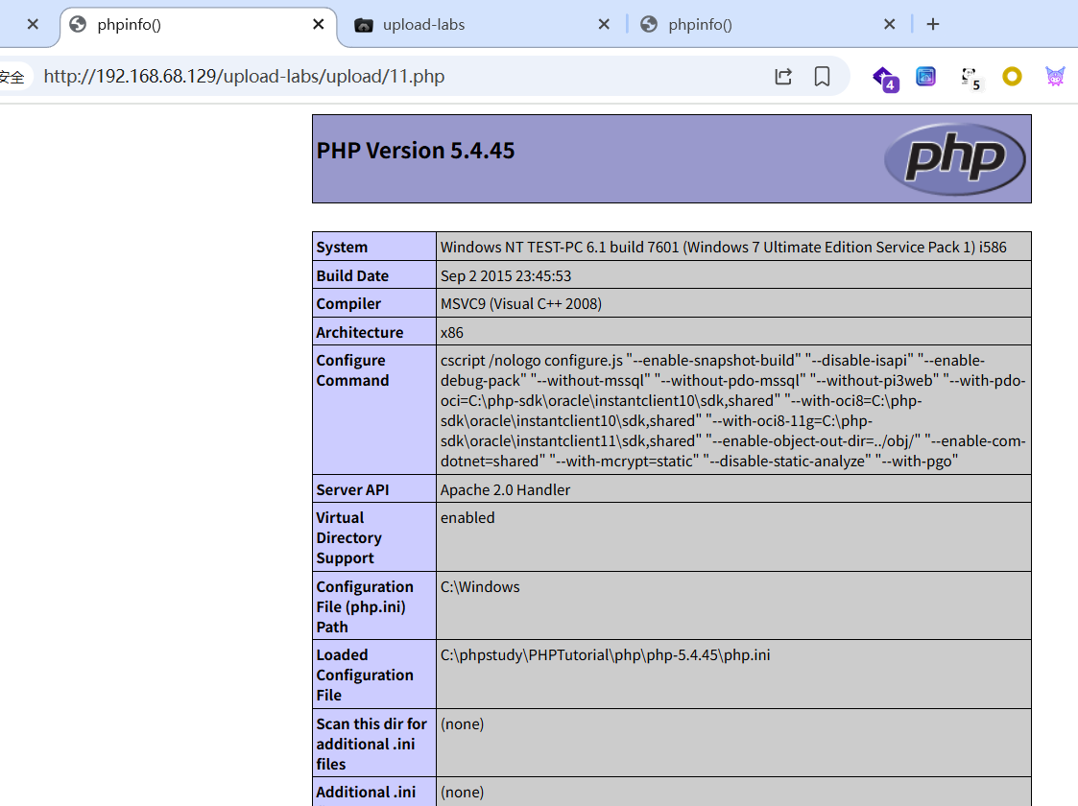Select the C:\Windows value
This screenshot has width=1078, height=806.
pyautogui.click(x=480, y=587)
